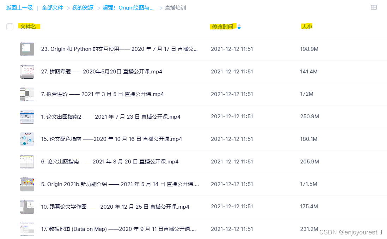Image resolution: width=387 pixels, height=239 pixels.
Task: Open the 直播培训 breadcrumb item
Action: click(174, 7)
